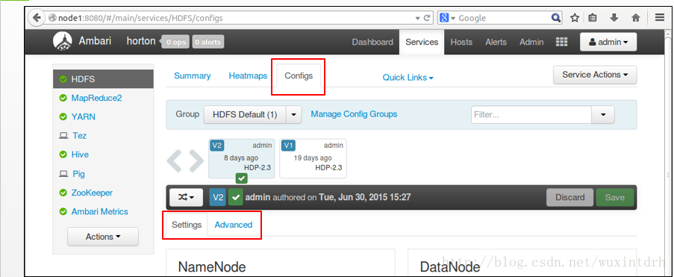Click the 0 alerts badge
This screenshot has width=674, height=277.
208,42
